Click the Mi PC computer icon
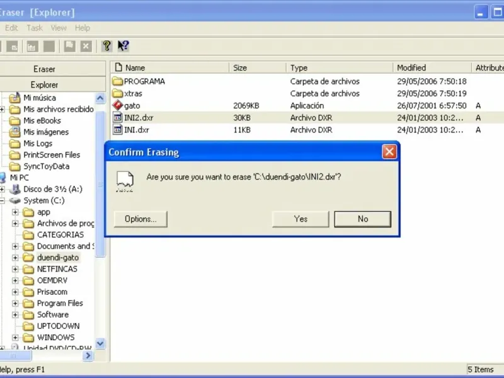Image resolution: width=504 pixels, height=378 pixels. point(3,178)
